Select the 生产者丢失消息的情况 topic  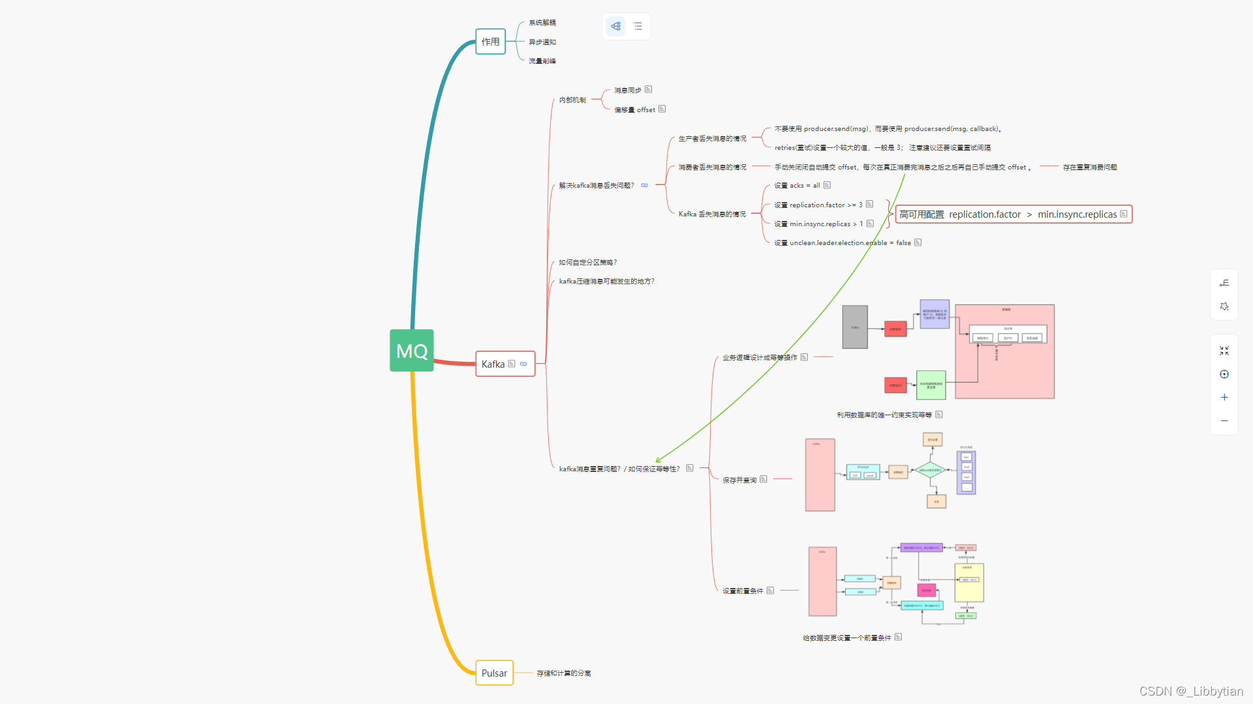712,138
